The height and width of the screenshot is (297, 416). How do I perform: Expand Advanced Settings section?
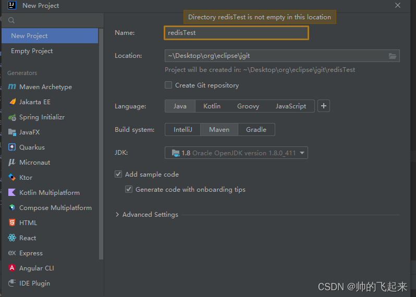[x=117, y=215]
